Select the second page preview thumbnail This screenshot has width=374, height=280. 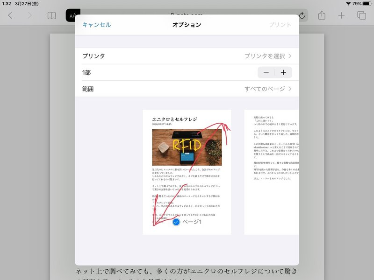272,172
